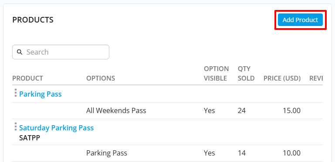Click the PRICE (USD) column header

282,78
